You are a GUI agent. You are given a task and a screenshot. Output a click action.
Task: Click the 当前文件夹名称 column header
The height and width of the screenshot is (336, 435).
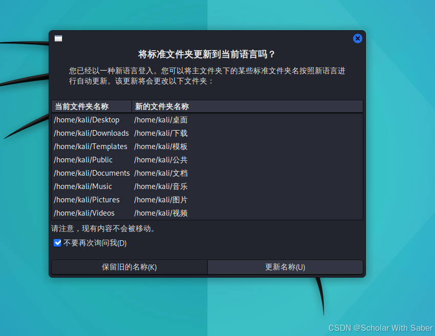click(x=92, y=107)
